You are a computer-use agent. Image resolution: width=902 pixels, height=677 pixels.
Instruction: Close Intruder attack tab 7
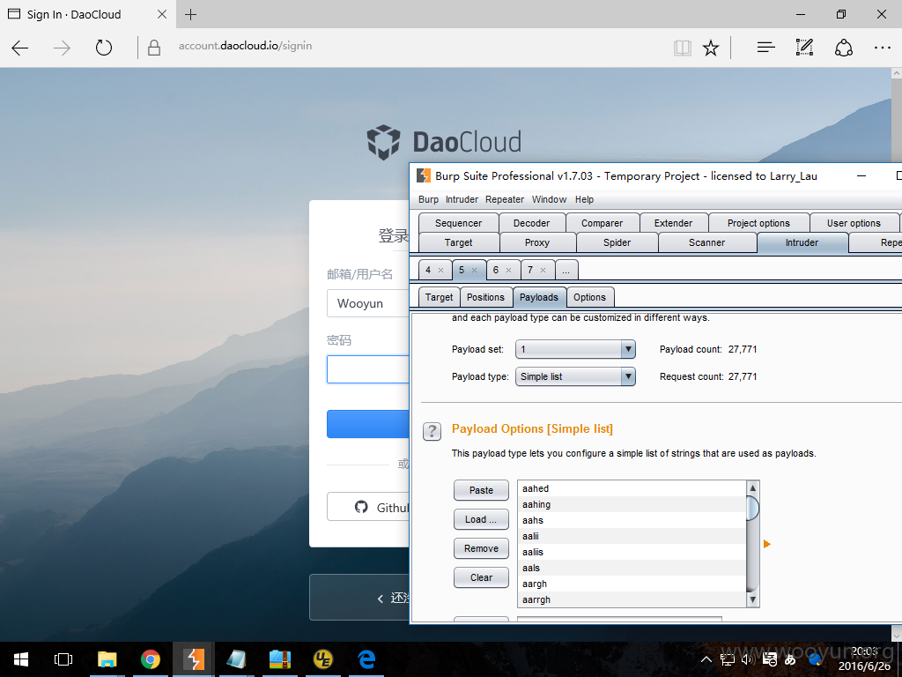543,270
